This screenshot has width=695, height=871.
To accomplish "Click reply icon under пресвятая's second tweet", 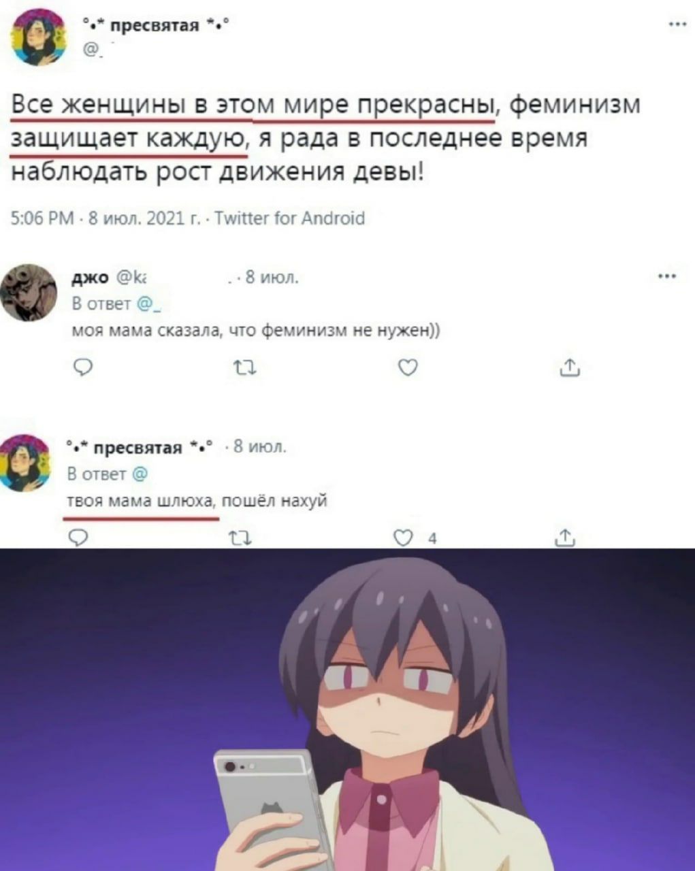I will (80, 540).
